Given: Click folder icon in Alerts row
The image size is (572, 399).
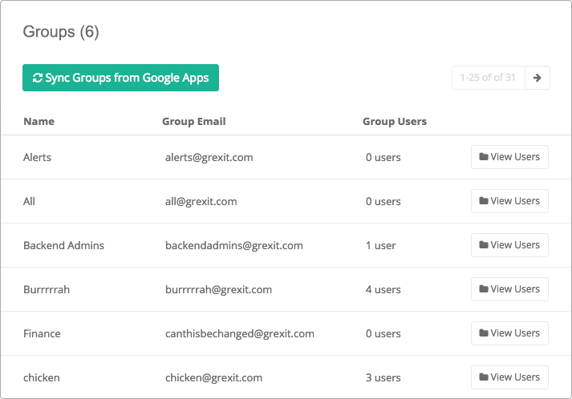Looking at the screenshot, I should pos(484,157).
